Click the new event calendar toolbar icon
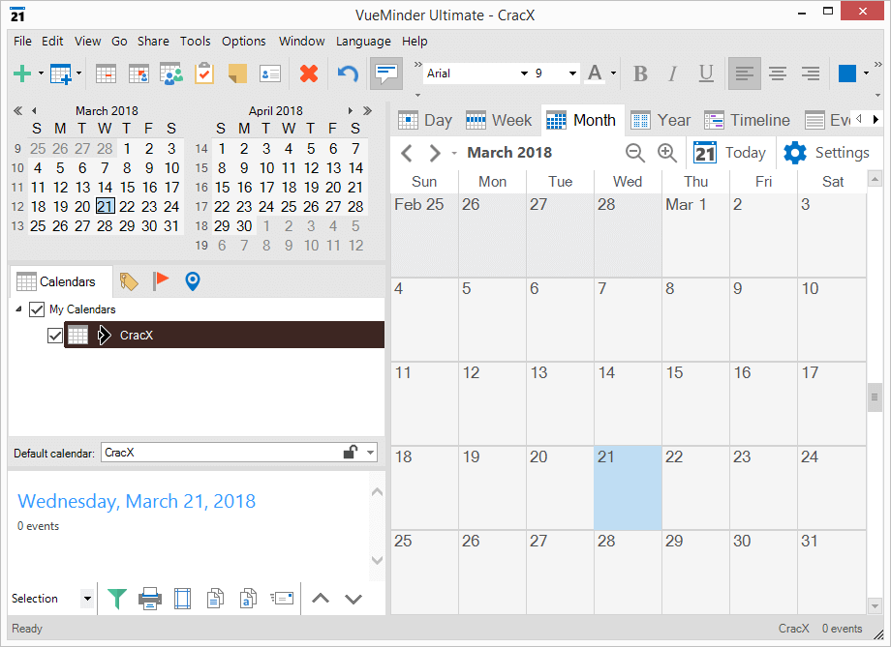This screenshot has width=891, height=647. (107, 74)
